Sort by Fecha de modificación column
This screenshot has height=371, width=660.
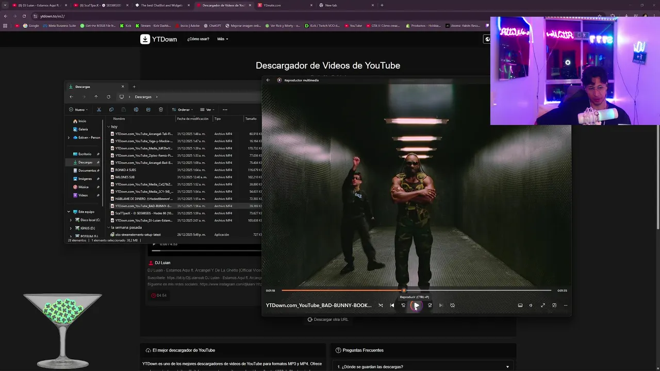coord(193,119)
